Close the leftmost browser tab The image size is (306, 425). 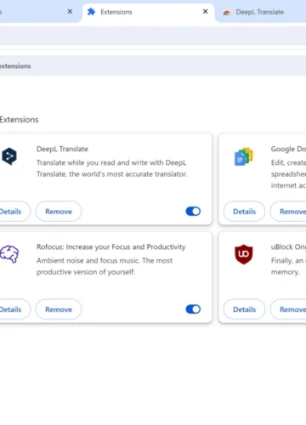click(70, 11)
